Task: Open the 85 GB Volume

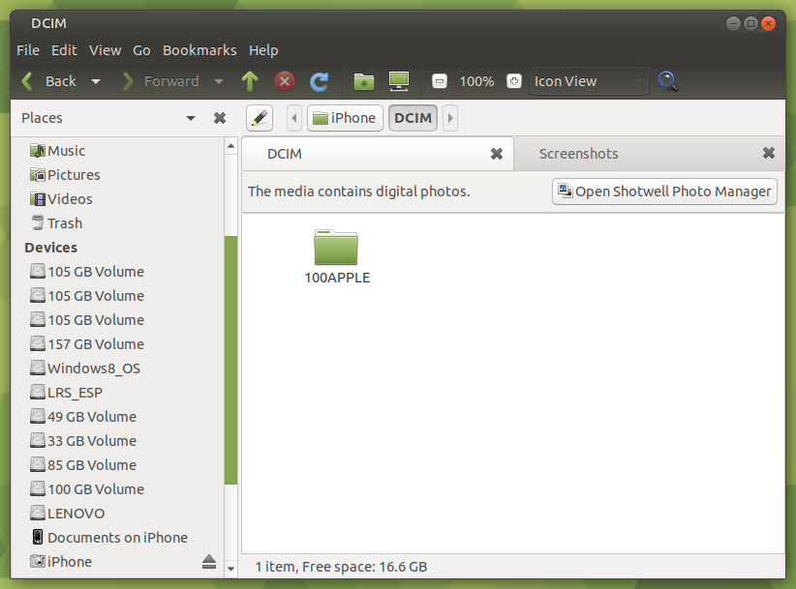Action: coord(82,465)
